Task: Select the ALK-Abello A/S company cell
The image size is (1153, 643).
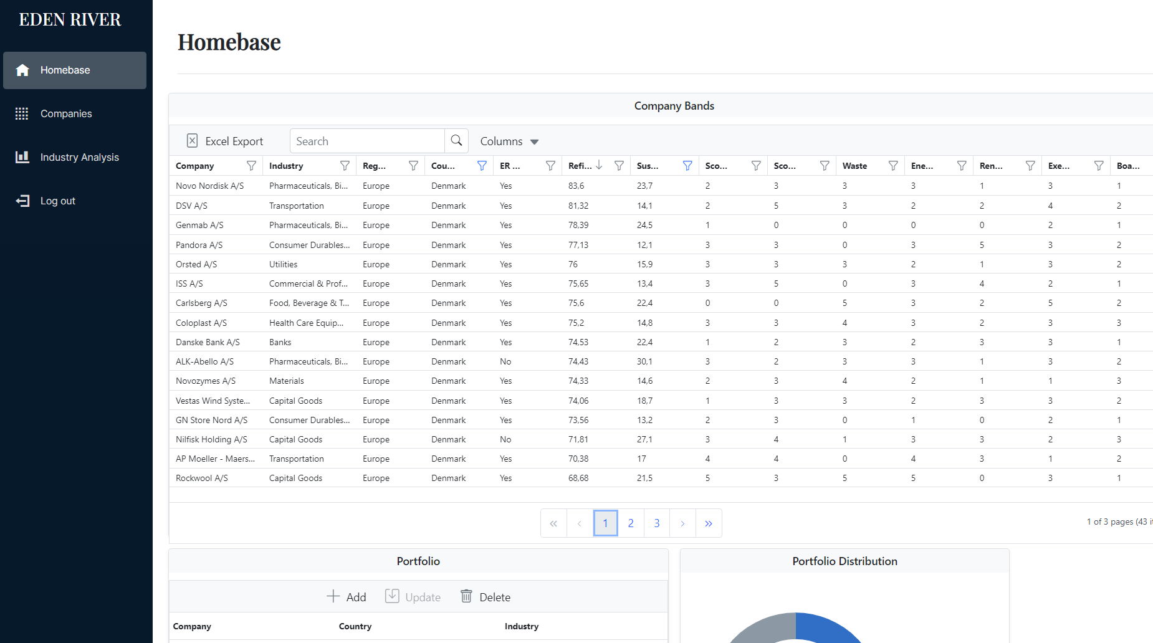Action: [216, 361]
